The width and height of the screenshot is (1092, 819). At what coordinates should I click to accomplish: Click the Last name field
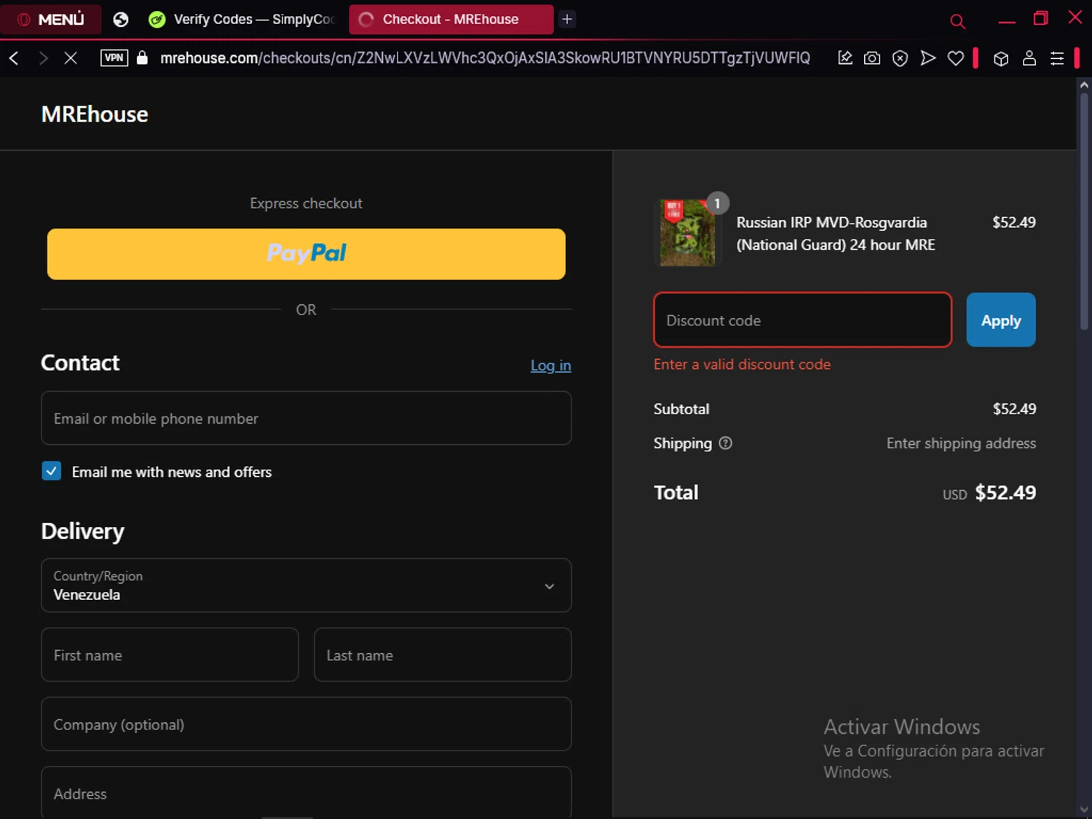[x=443, y=654]
